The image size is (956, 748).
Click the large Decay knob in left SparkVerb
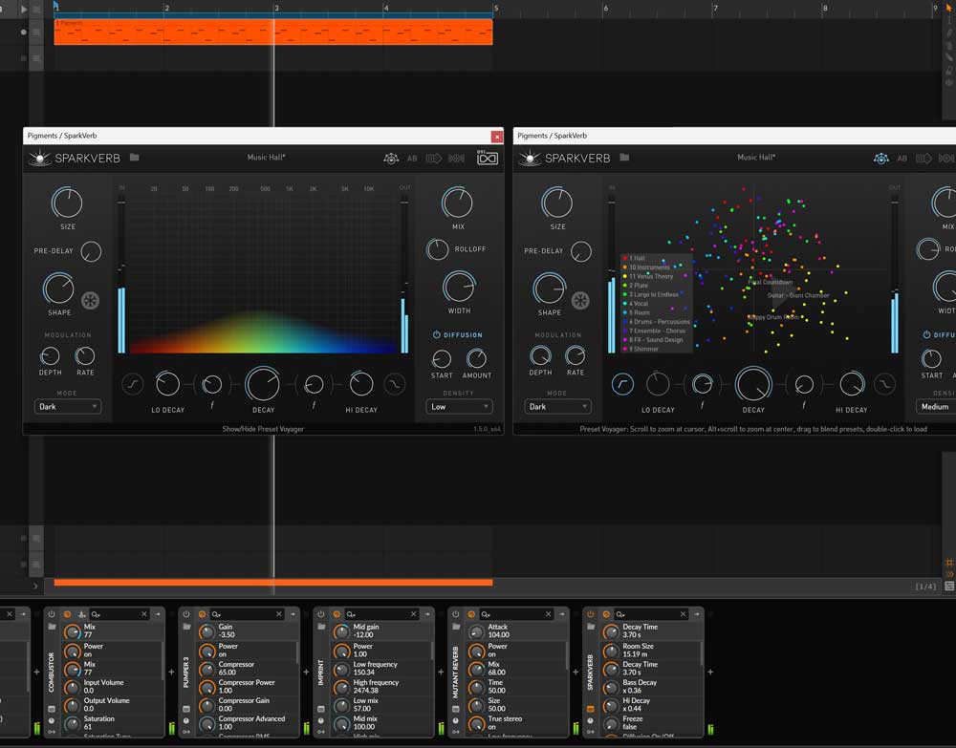(262, 384)
